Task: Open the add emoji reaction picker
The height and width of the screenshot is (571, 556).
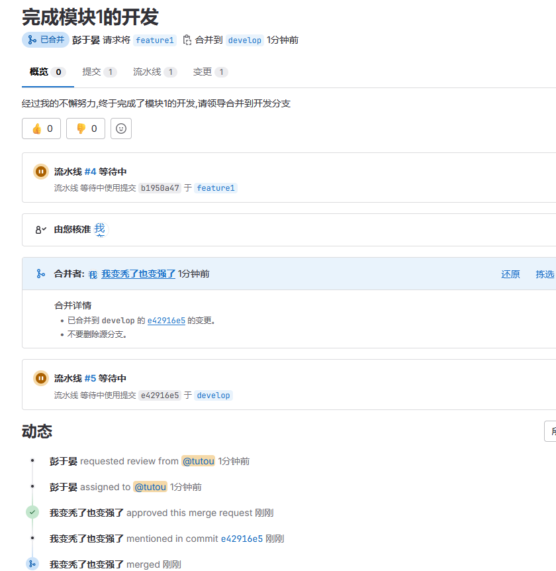Action: 121,129
